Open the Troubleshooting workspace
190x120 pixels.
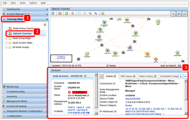click(25, 92)
